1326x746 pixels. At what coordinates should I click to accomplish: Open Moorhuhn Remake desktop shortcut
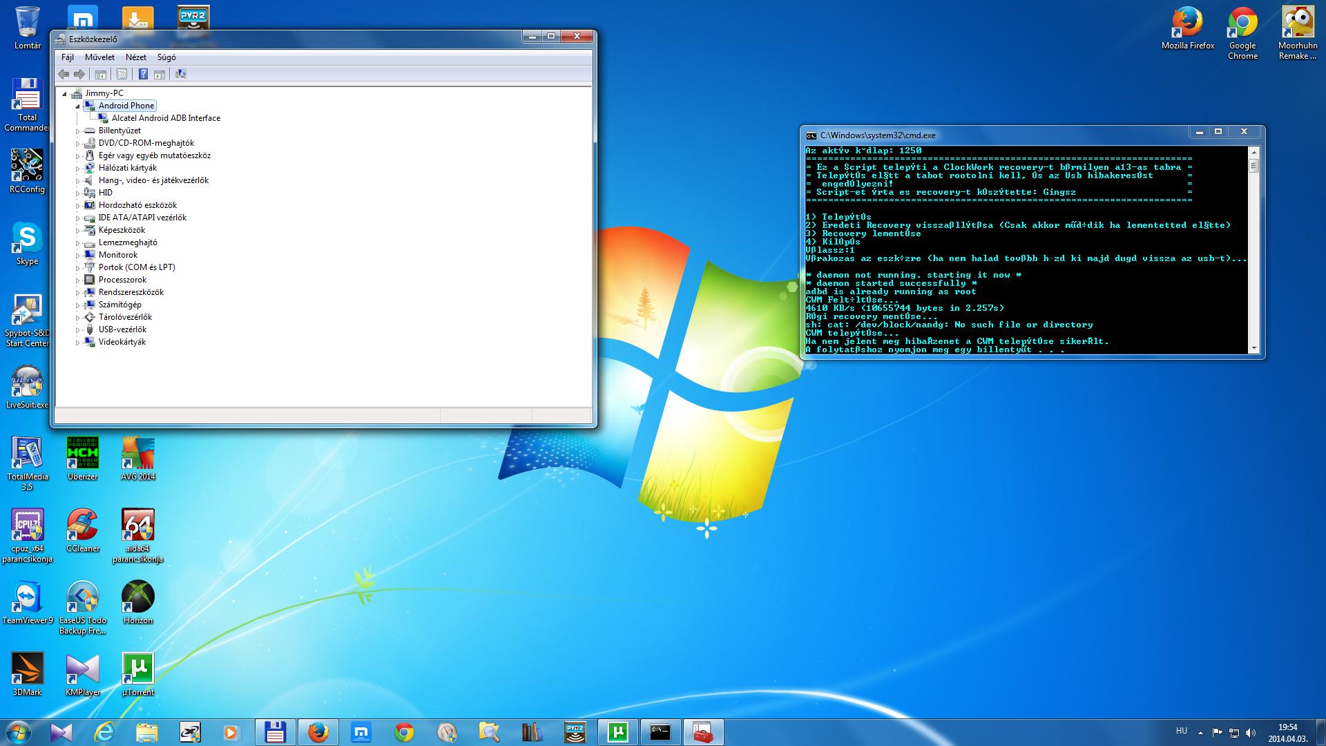[x=1298, y=33]
